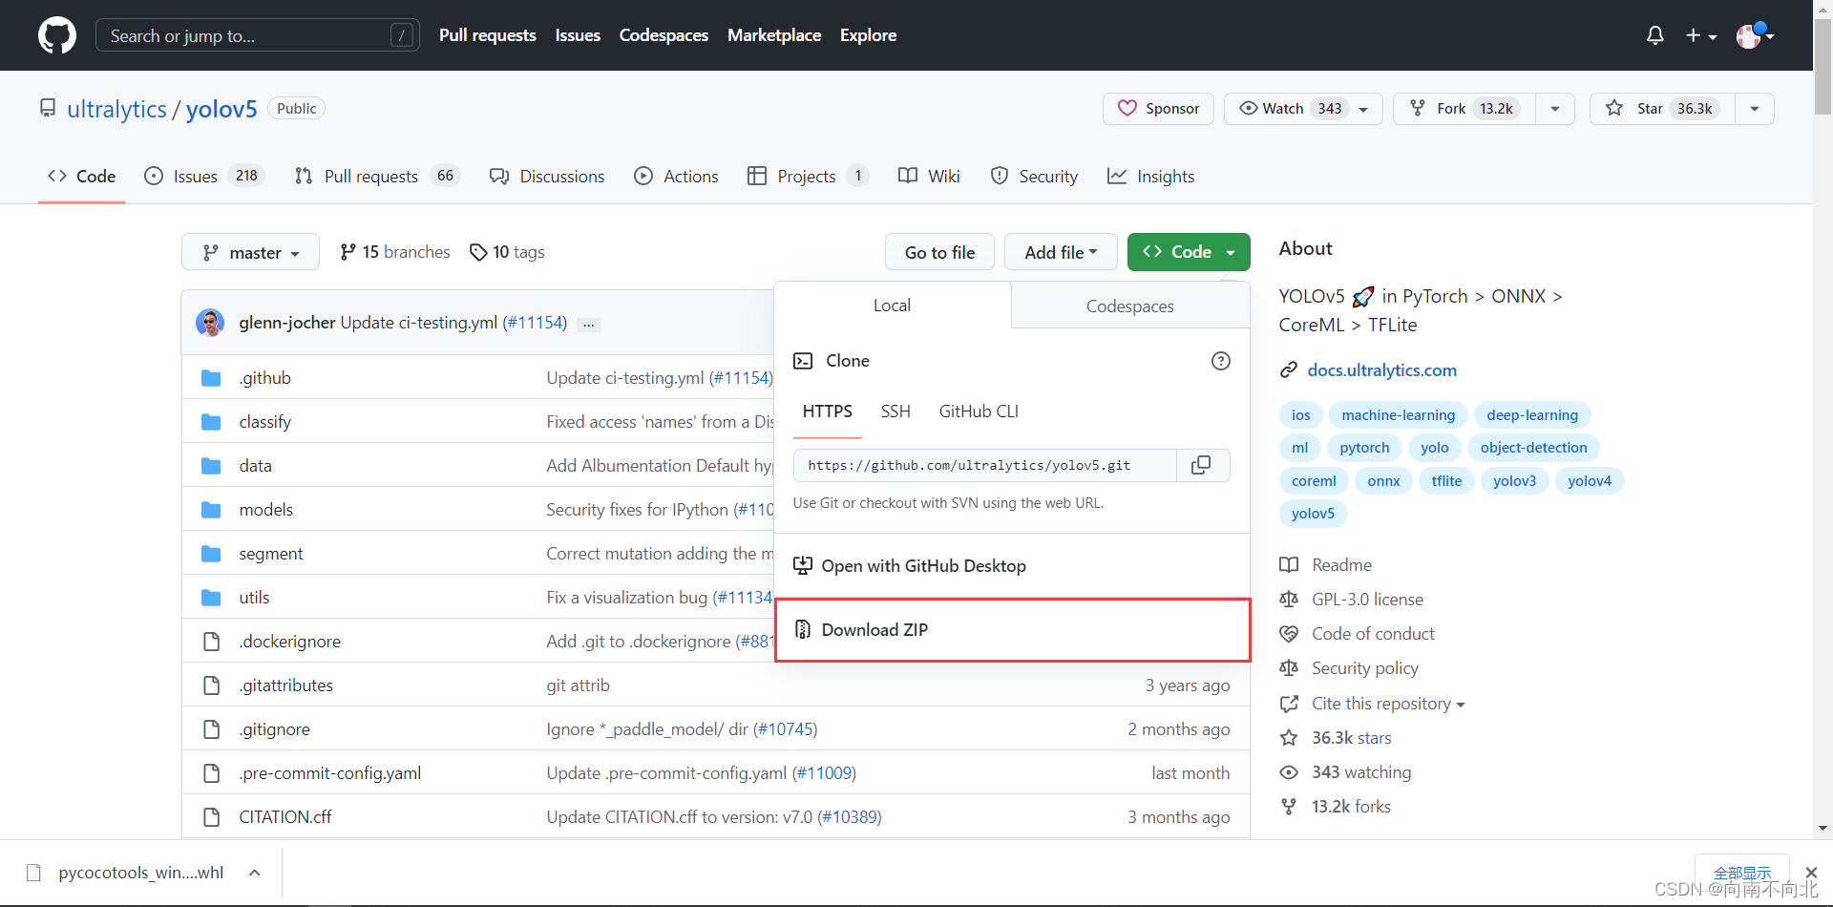Open the Star lists dropdown arrow
The height and width of the screenshot is (907, 1833).
click(1755, 109)
